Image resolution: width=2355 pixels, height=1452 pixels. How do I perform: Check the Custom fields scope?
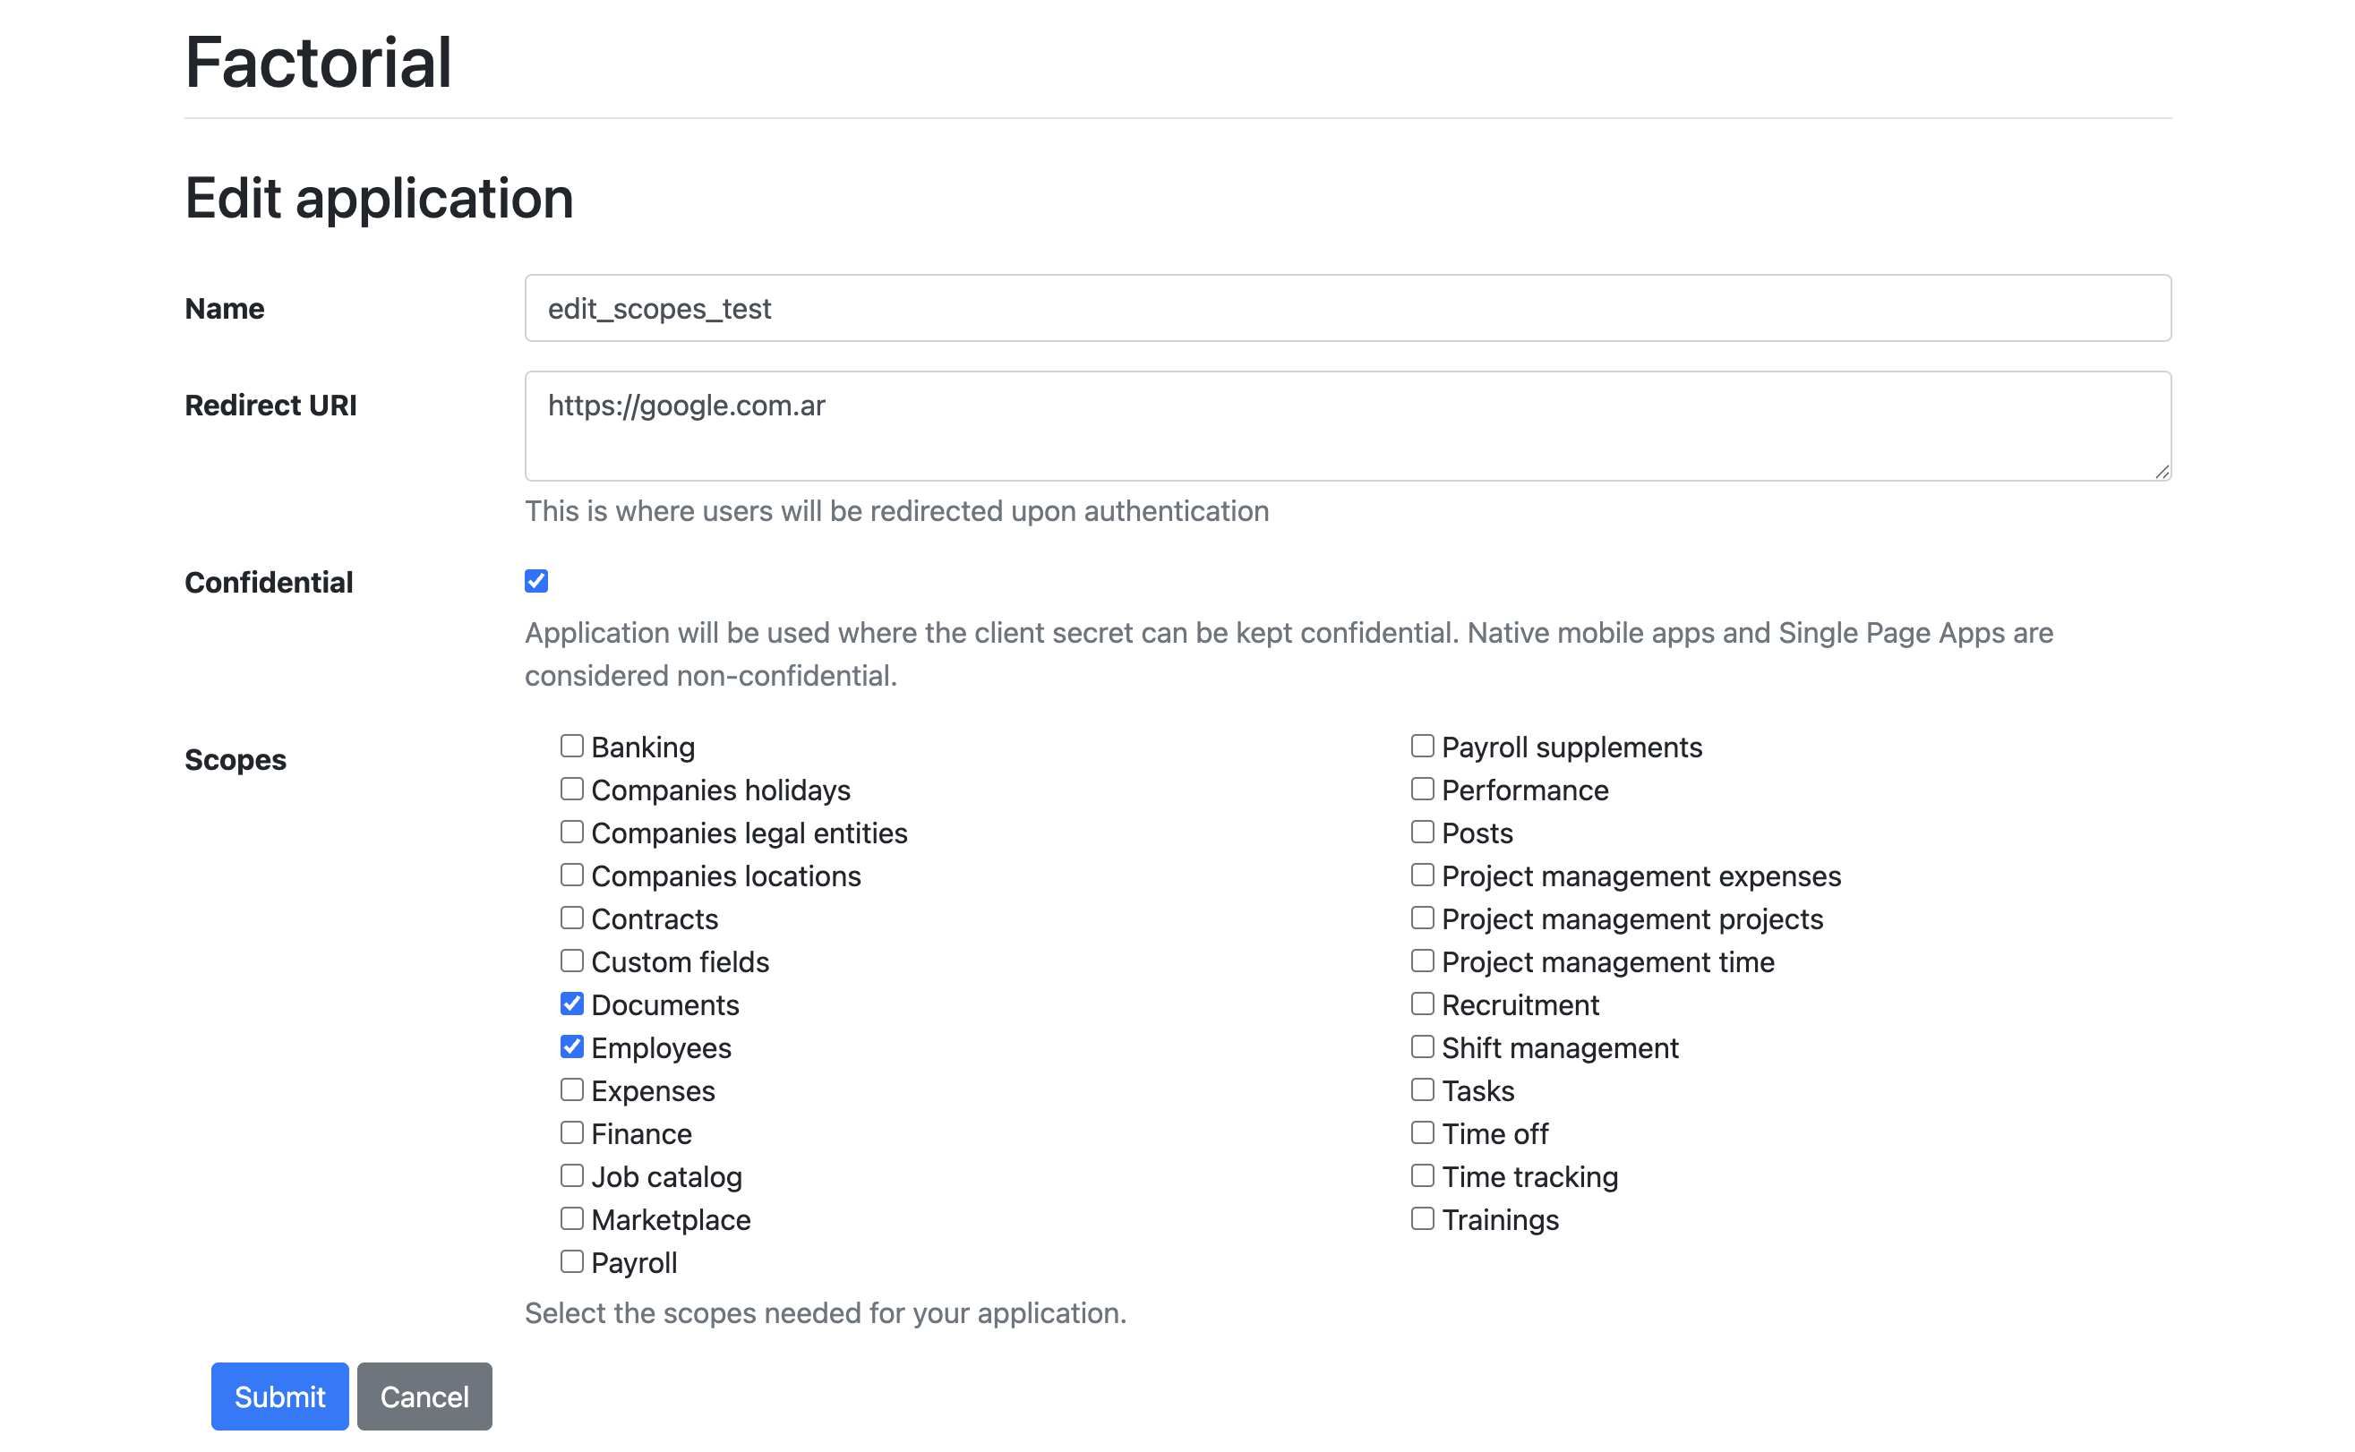[x=571, y=961]
